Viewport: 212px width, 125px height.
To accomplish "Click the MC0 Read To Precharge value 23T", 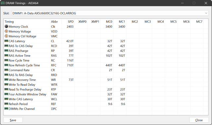I will 110,89.
